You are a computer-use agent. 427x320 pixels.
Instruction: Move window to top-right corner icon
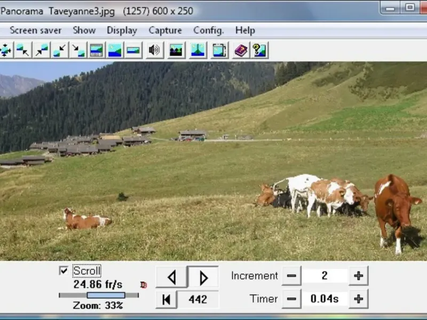tap(42, 50)
